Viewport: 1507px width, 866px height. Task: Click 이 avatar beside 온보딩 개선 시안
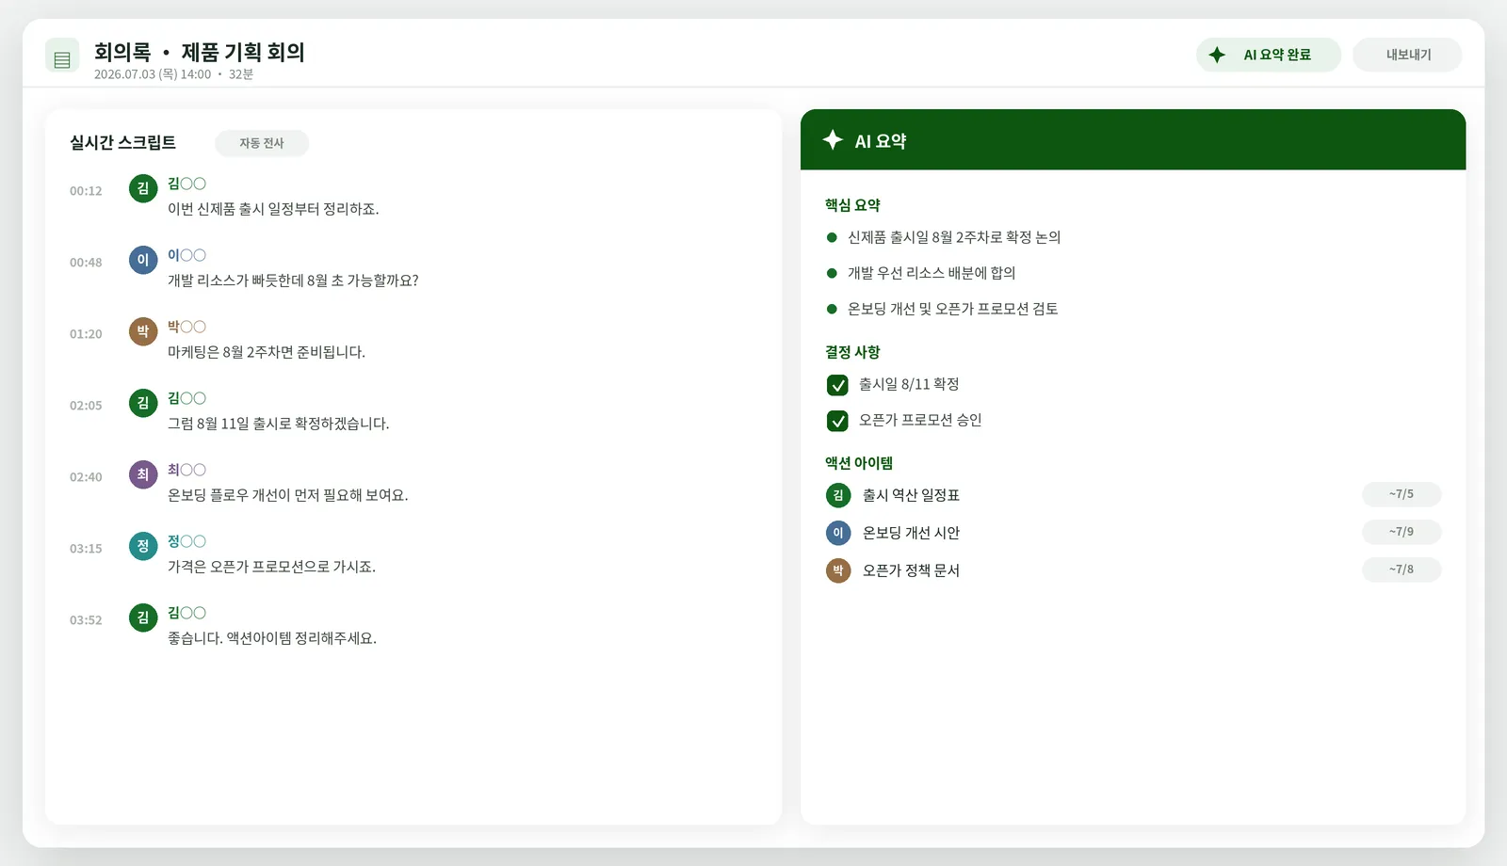coord(838,533)
